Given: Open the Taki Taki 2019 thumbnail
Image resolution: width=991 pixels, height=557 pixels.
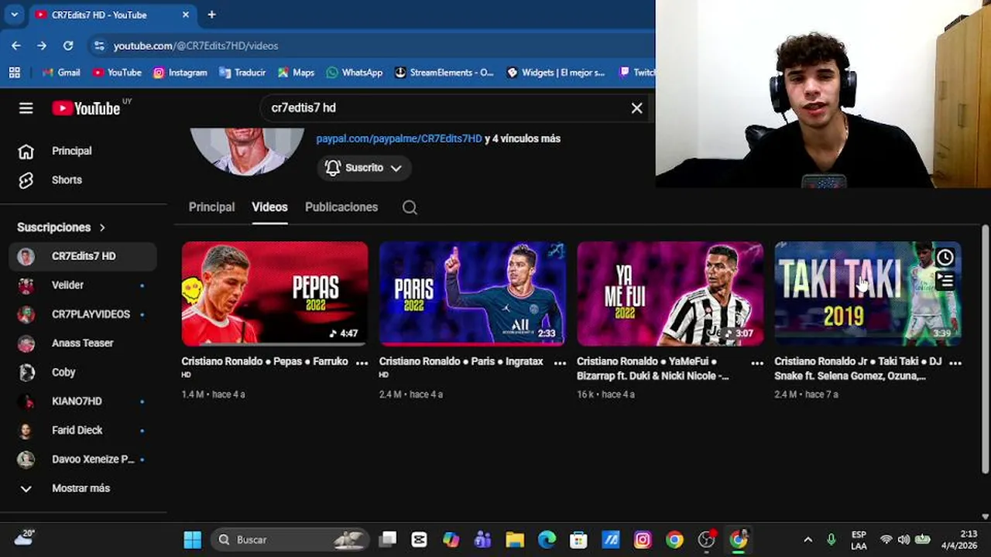Looking at the screenshot, I should click(x=868, y=293).
